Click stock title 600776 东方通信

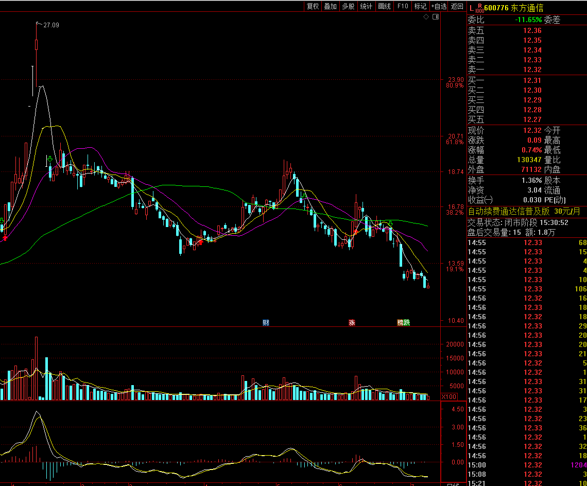pos(514,8)
